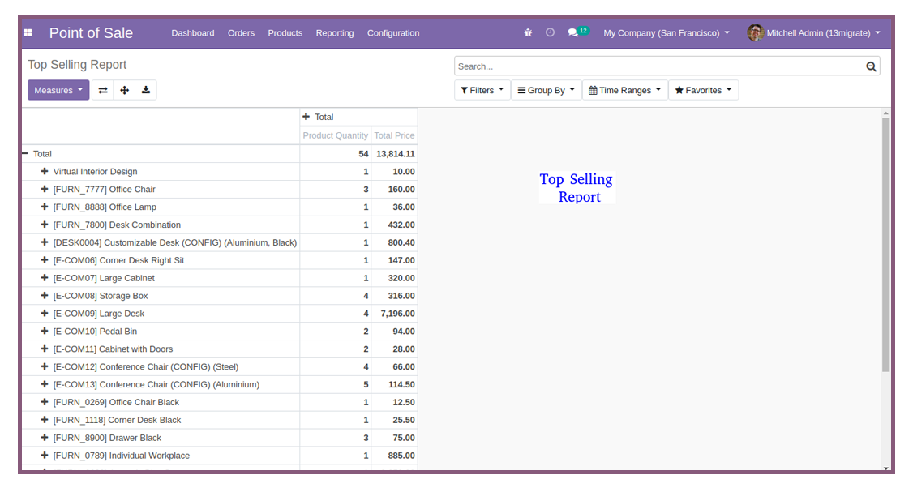The height and width of the screenshot is (492, 913).
Task: Expand [E-COM11] Cabinet with Doors row
Action: pos(45,349)
